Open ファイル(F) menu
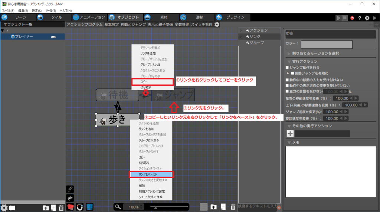The height and width of the screenshot is (212, 380). pos(8,11)
